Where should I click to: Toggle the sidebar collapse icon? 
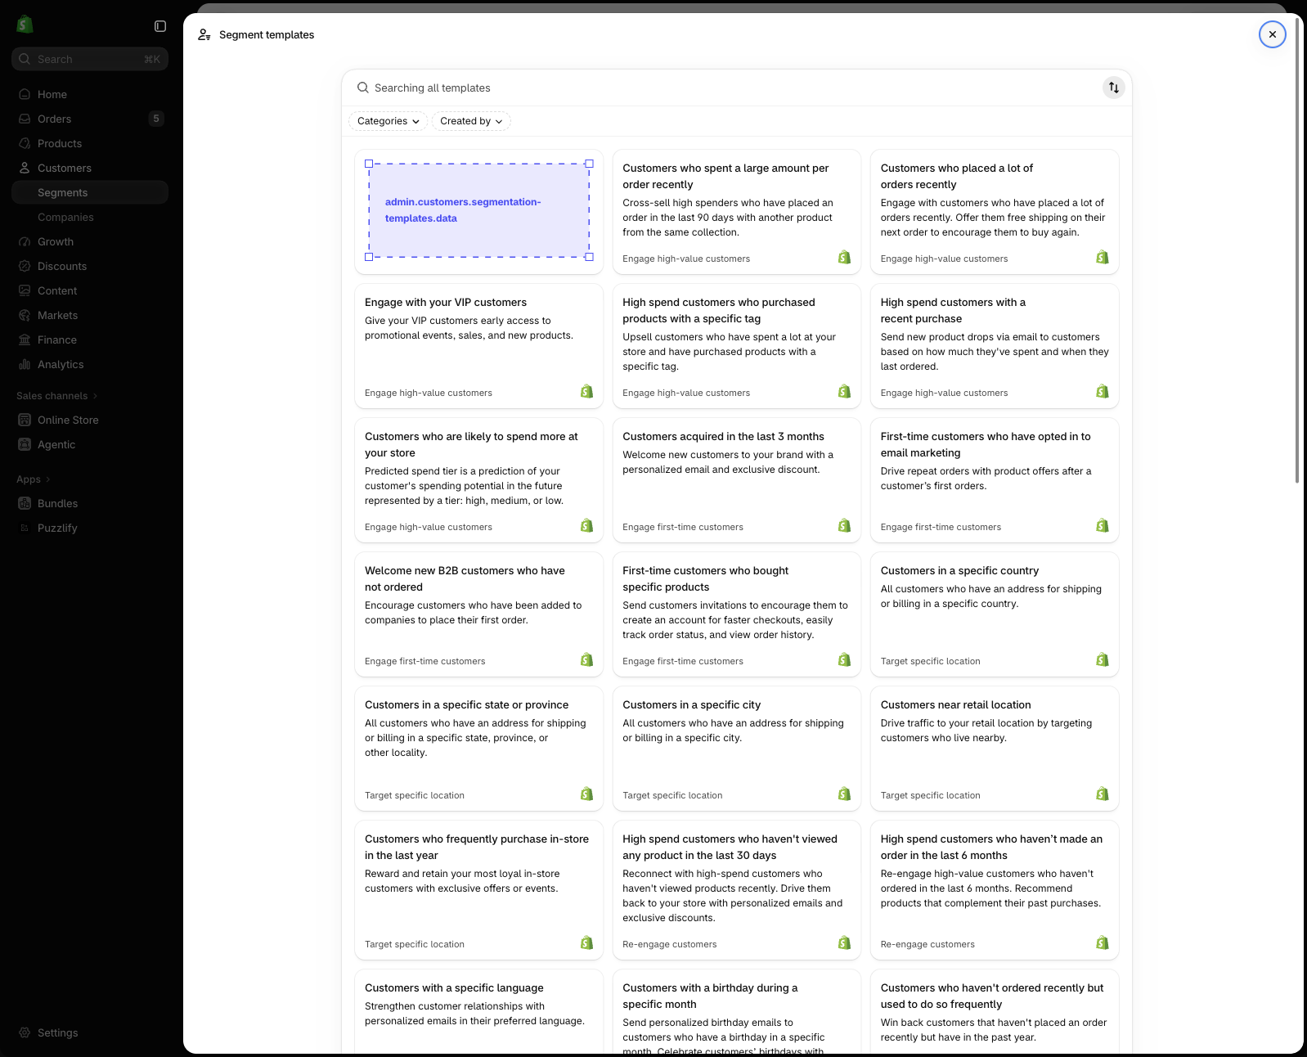(x=160, y=26)
